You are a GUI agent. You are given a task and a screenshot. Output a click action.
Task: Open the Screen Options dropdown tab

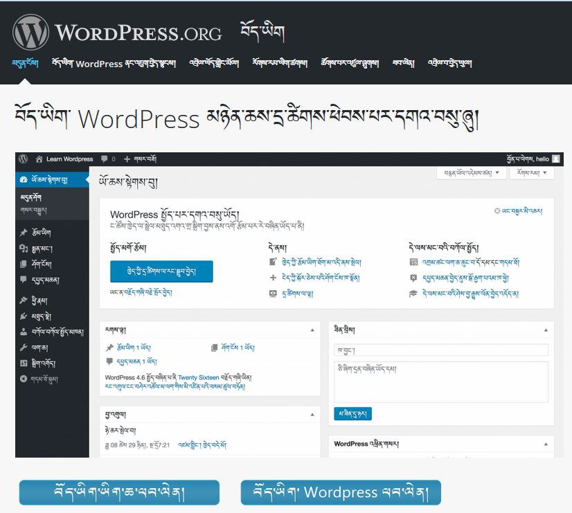click(472, 173)
